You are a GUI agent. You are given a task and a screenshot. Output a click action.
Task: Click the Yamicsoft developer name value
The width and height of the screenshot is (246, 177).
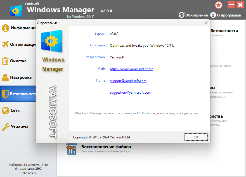[x=117, y=57]
